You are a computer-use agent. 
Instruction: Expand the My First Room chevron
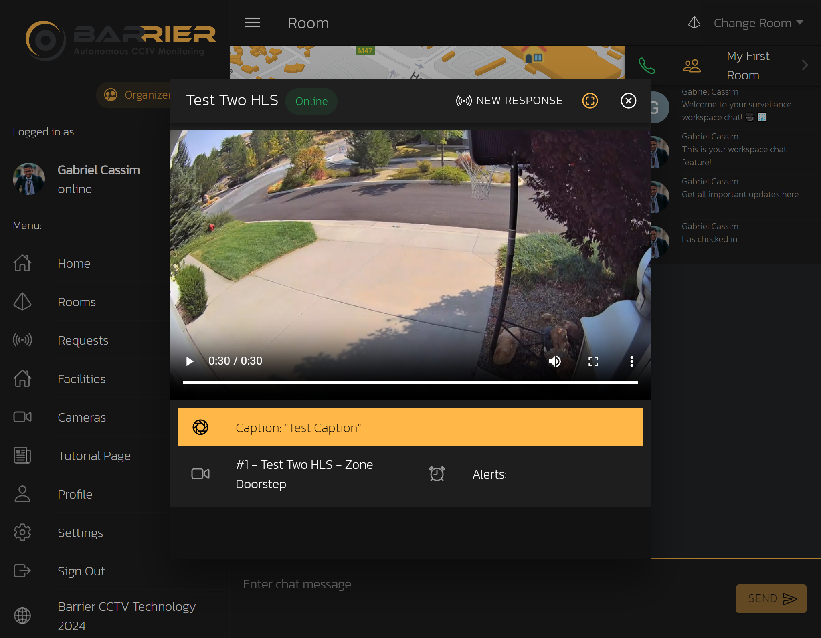[804, 65]
